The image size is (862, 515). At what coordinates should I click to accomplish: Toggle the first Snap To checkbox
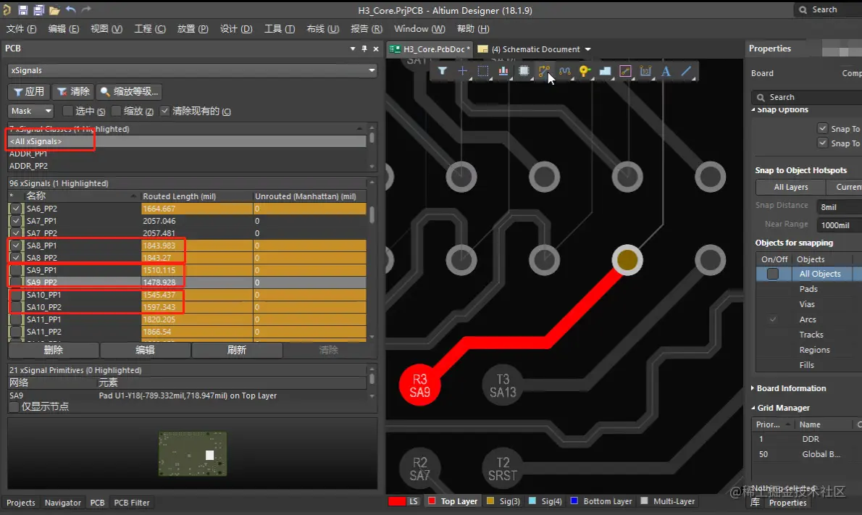point(822,128)
